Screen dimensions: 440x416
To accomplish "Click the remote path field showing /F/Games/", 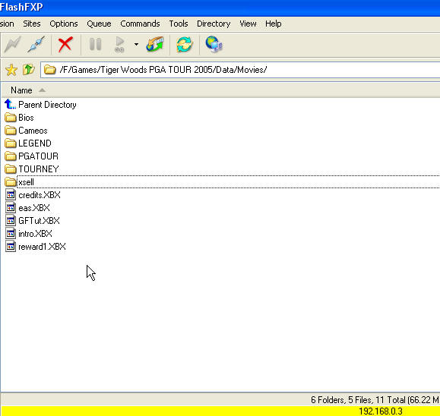I will pos(240,70).
